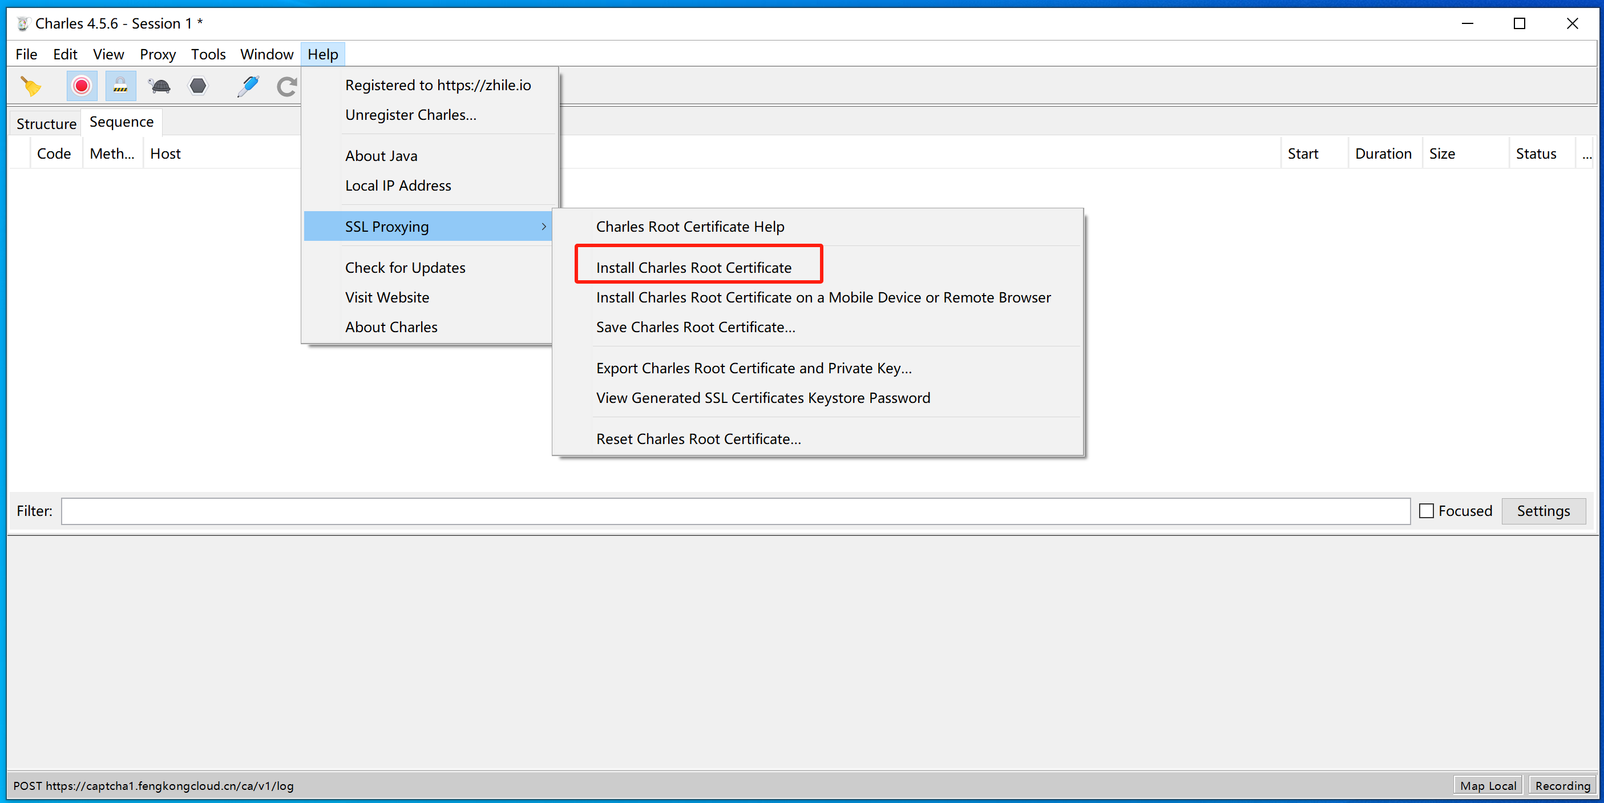Choose Save Charles Root Certificate...
The image size is (1604, 803).
(696, 327)
